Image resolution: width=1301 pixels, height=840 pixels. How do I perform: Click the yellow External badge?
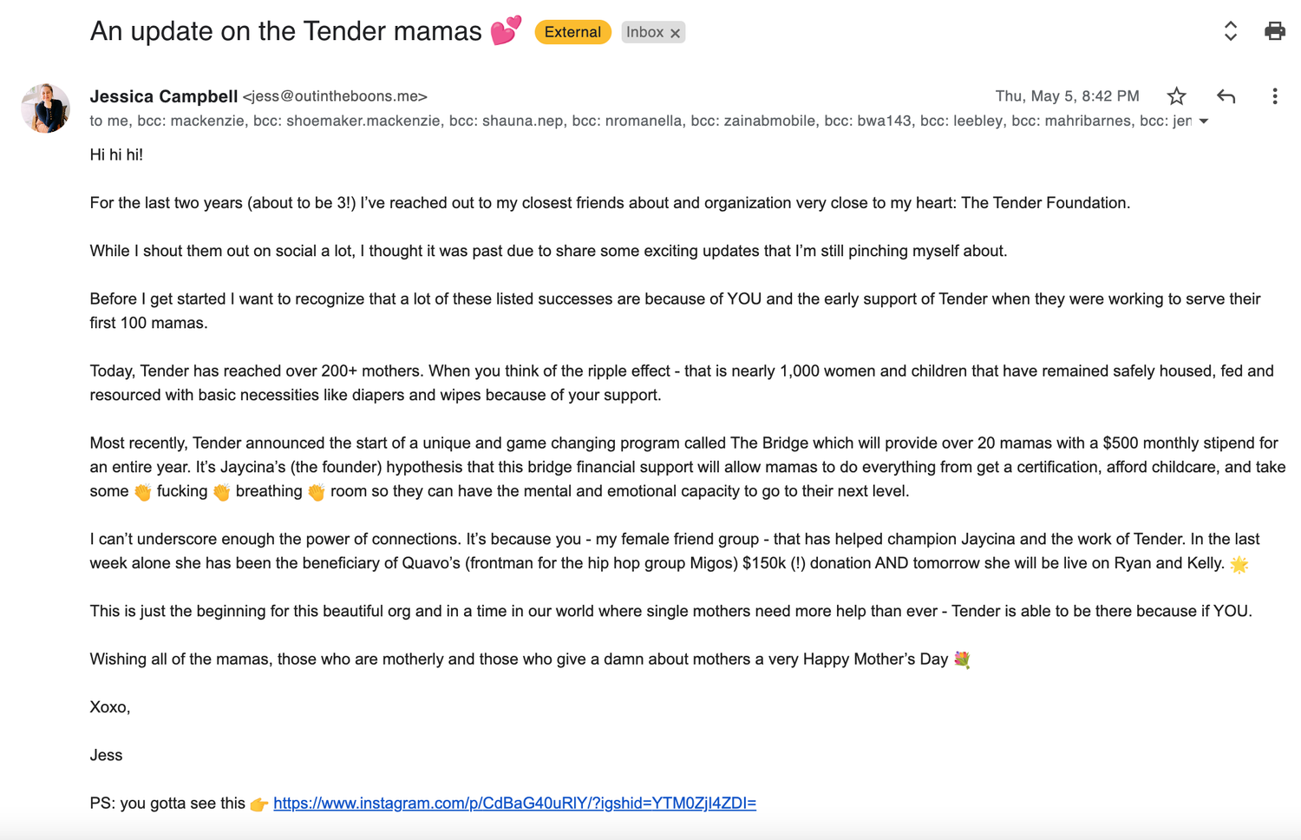click(x=572, y=32)
